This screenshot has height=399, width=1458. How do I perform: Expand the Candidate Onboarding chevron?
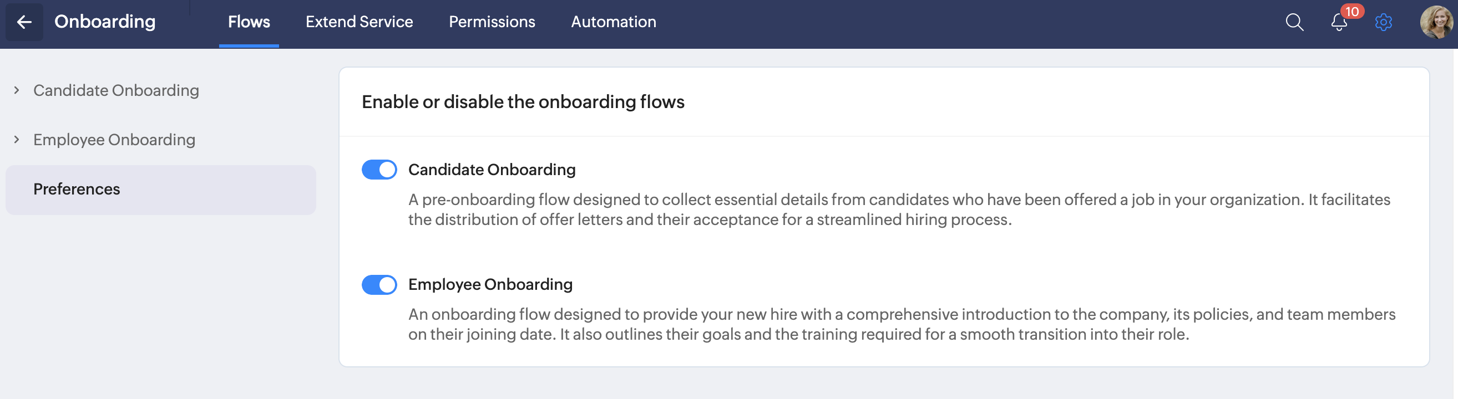[17, 90]
